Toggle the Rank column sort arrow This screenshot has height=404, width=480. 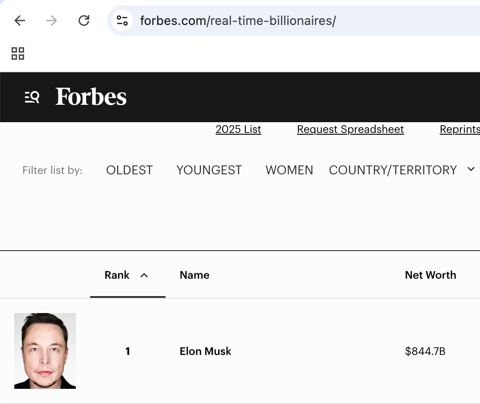pyautogui.click(x=144, y=276)
